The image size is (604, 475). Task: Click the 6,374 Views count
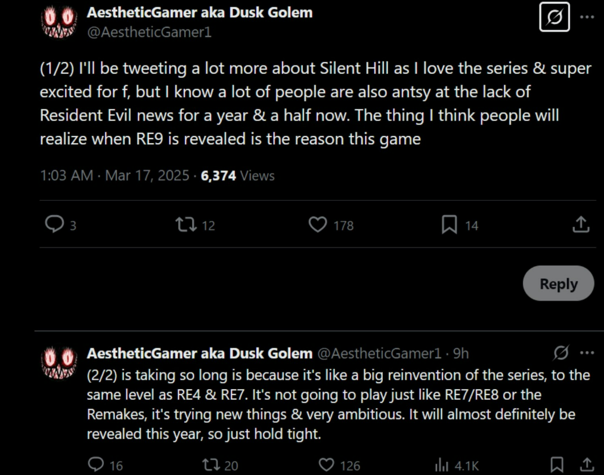[238, 175]
